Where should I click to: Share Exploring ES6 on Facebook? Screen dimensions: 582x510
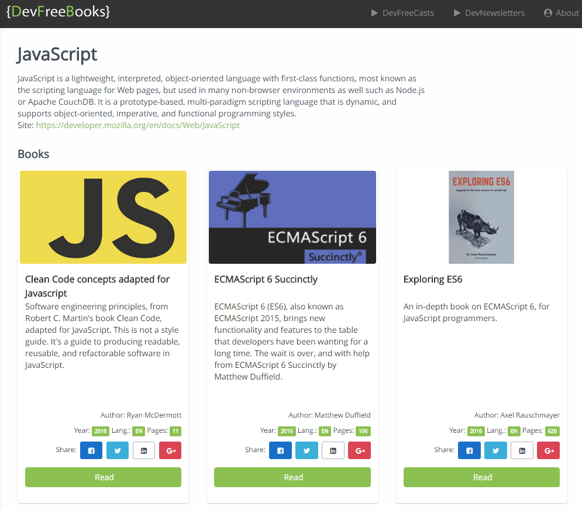(469, 450)
